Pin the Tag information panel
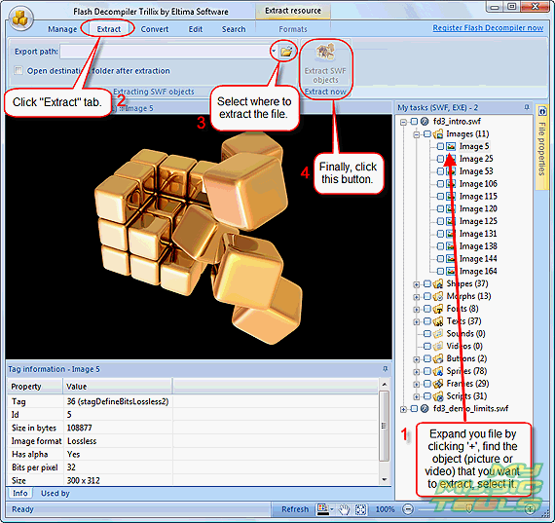The height and width of the screenshot is (523, 555). [x=386, y=369]
